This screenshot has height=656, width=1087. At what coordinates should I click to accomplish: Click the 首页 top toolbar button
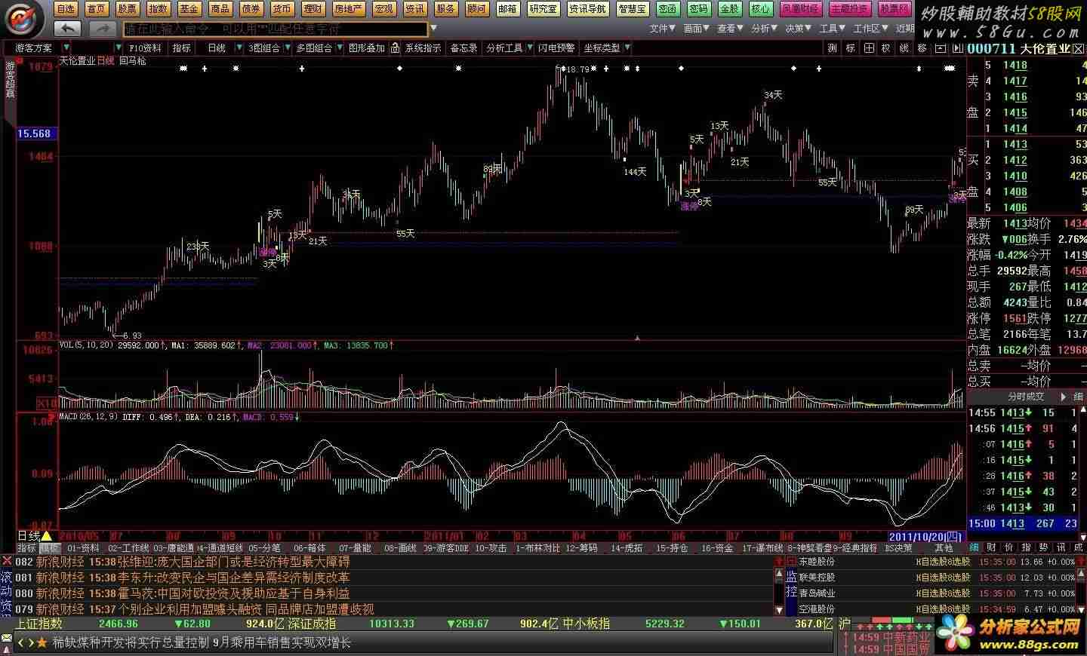(97, 9)
